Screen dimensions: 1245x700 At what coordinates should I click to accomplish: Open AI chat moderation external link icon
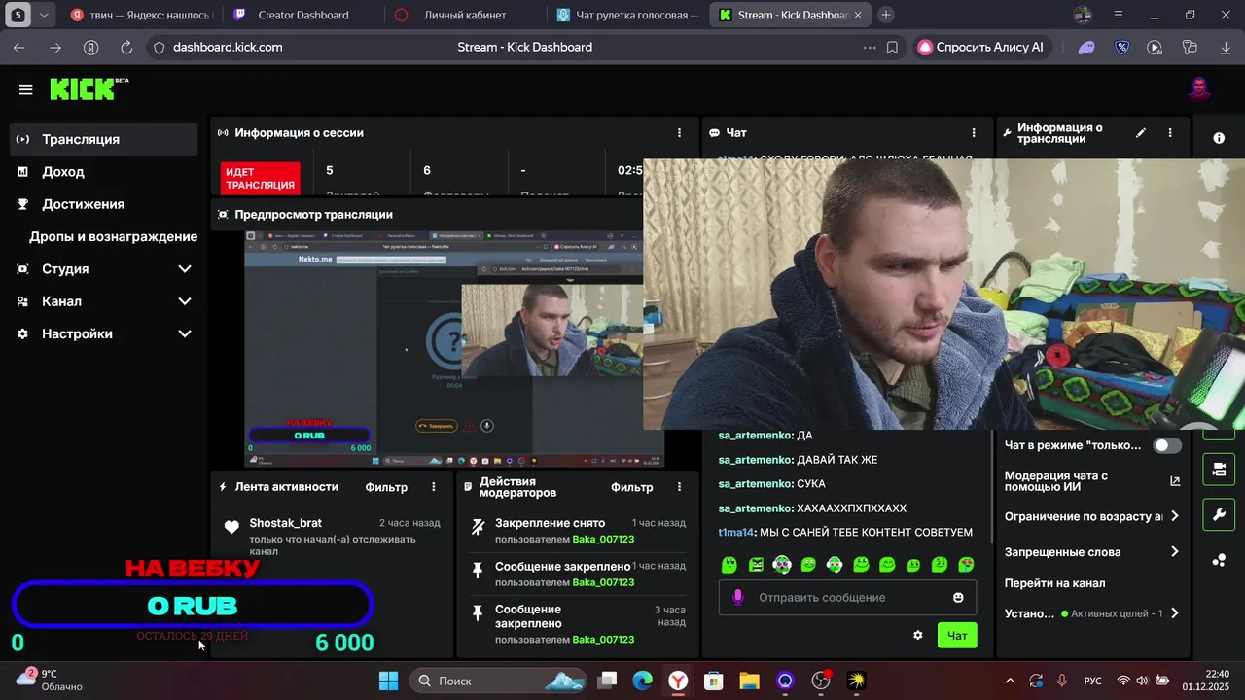[1175, 481]
